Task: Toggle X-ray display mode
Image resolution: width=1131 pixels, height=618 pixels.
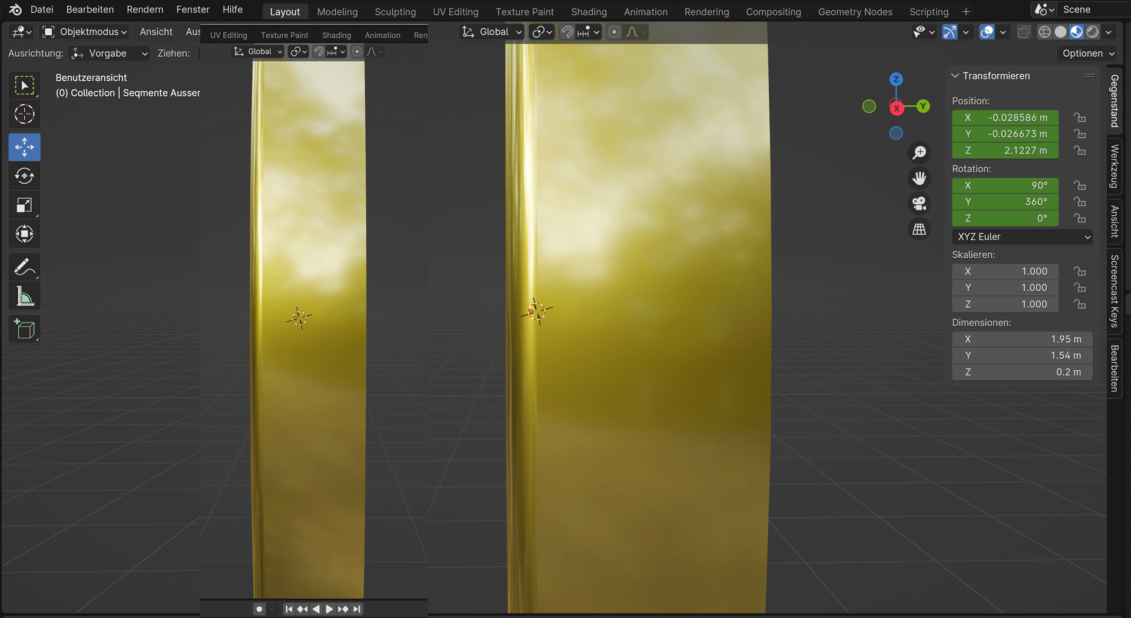Action: [x=1024, y=32]
